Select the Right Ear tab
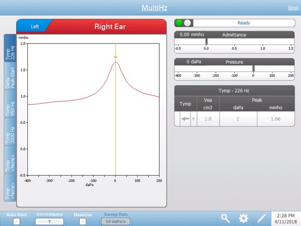 point(110,27)
